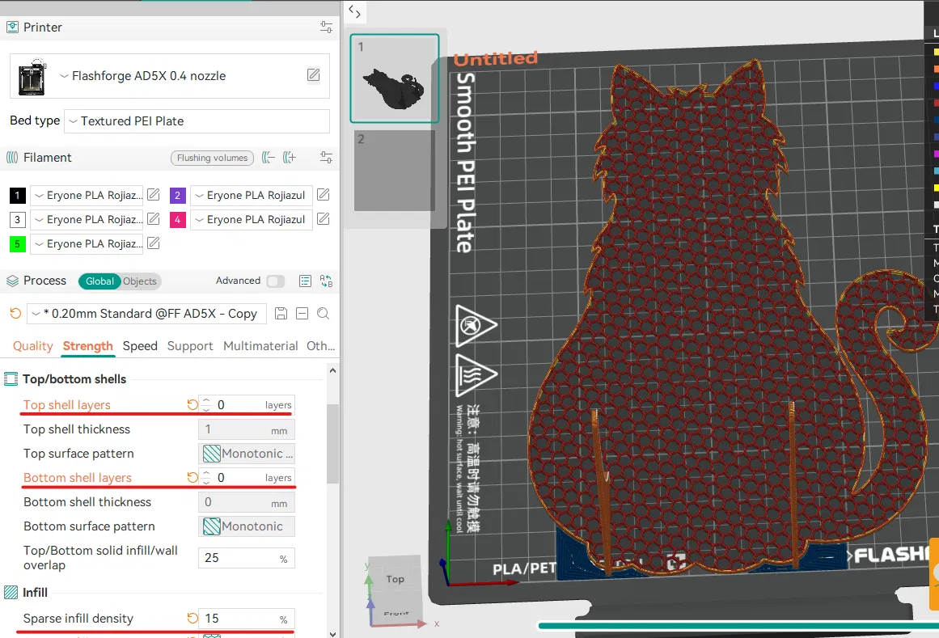Open the Support tab
939x638 pixels.
pos(190,346)
